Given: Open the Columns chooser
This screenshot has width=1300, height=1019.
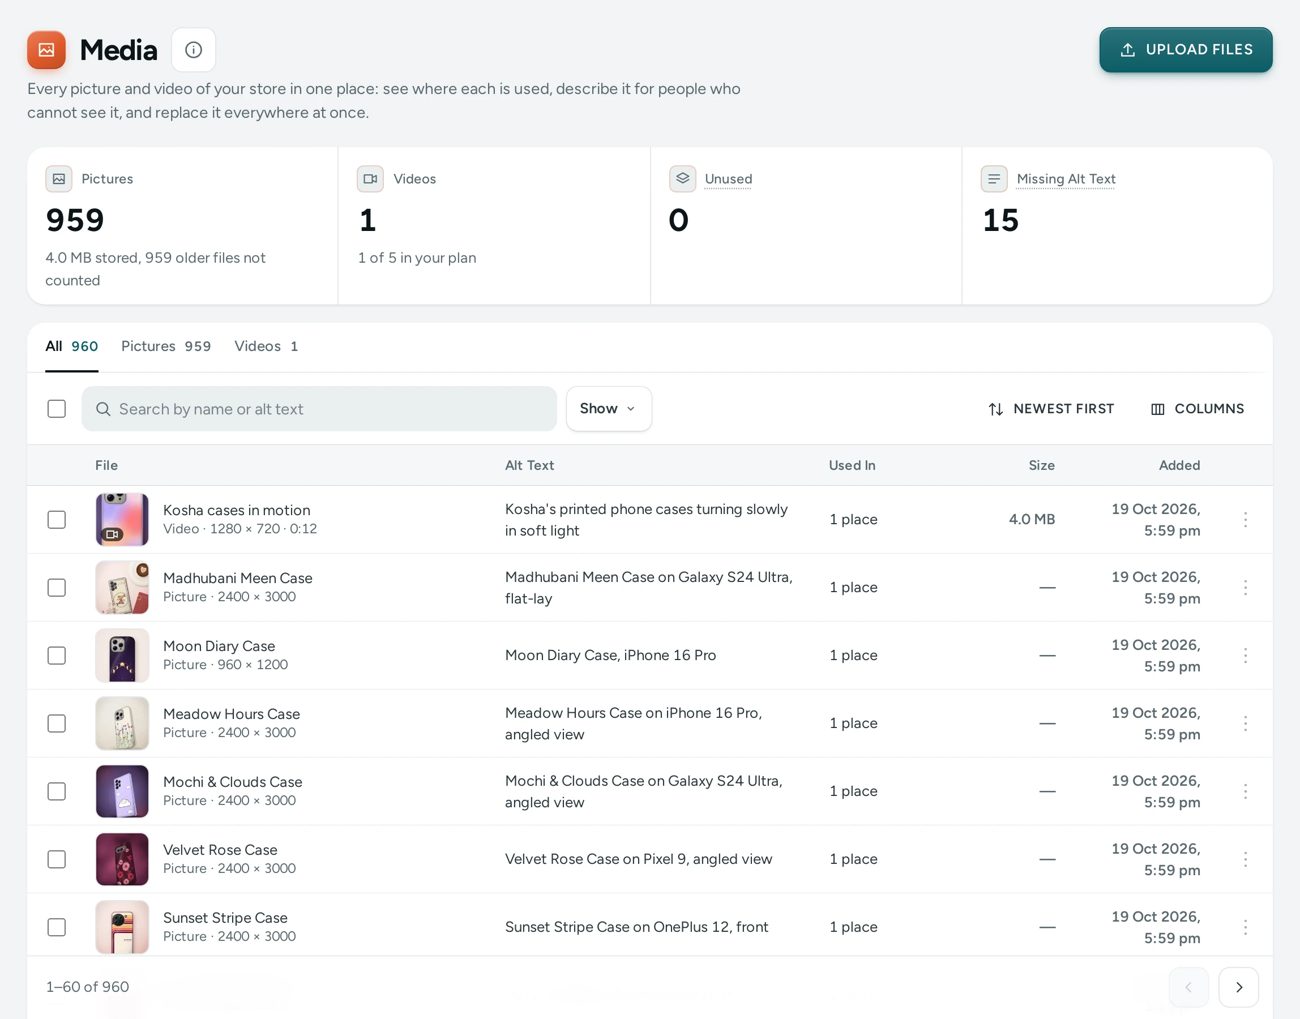Looking at the screenshot, I should click(x=1197, y=409).
